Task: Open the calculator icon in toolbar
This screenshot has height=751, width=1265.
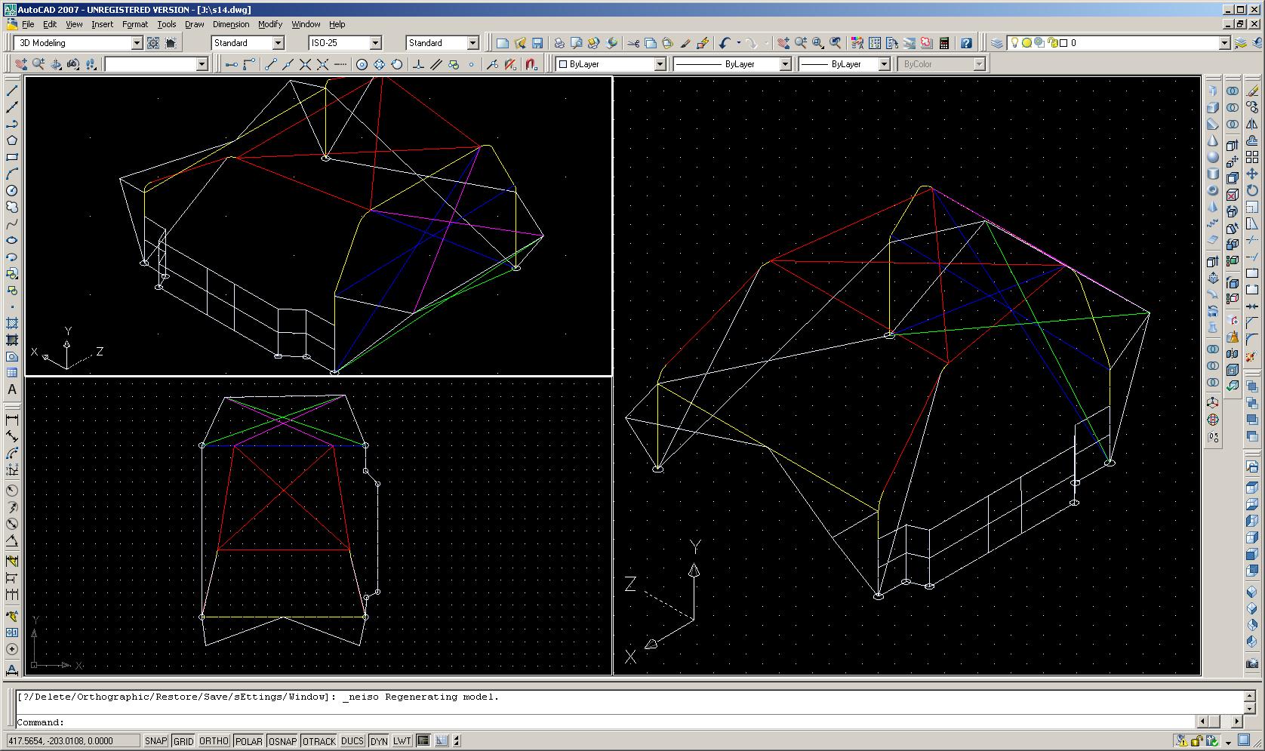Action: tap(944, 43)
